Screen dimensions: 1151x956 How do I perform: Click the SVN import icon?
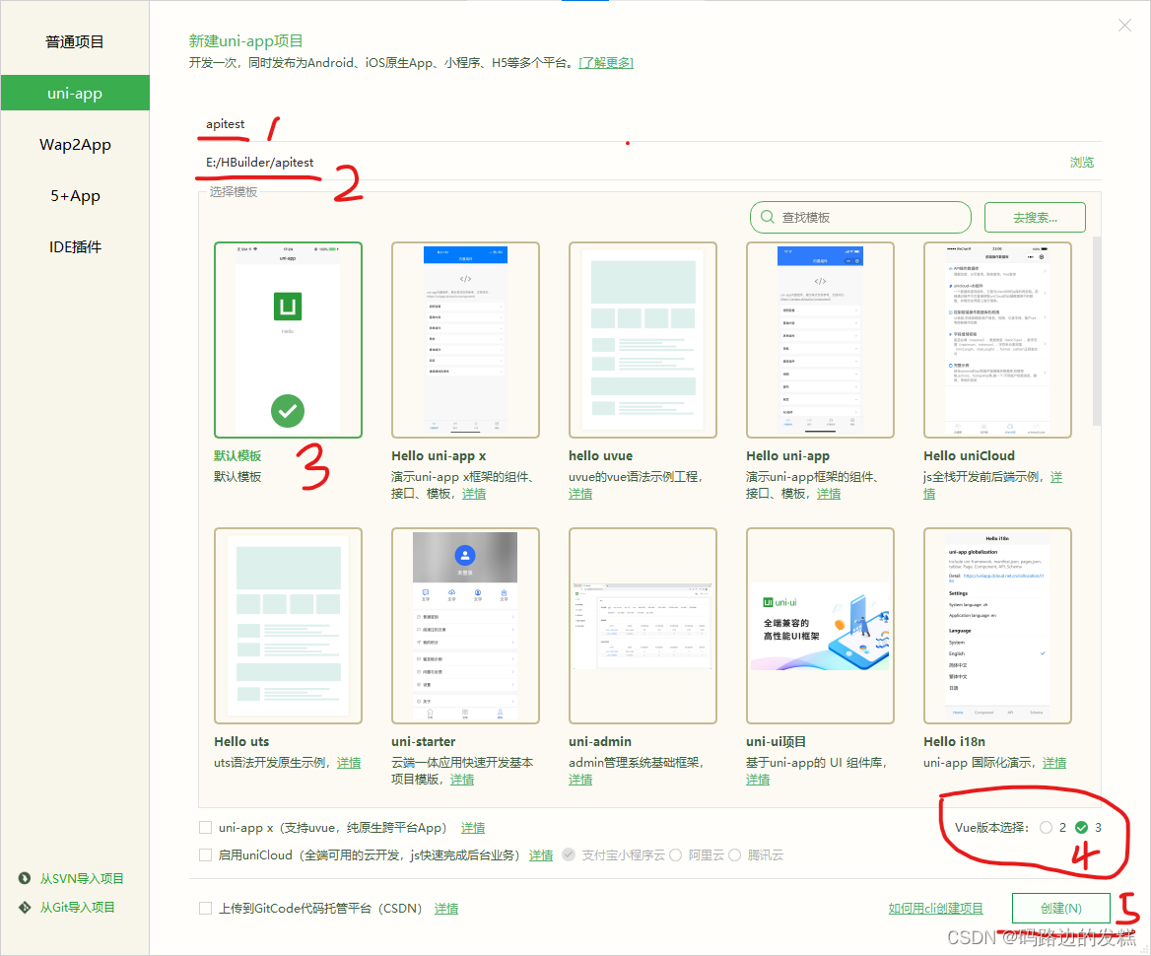25,878
